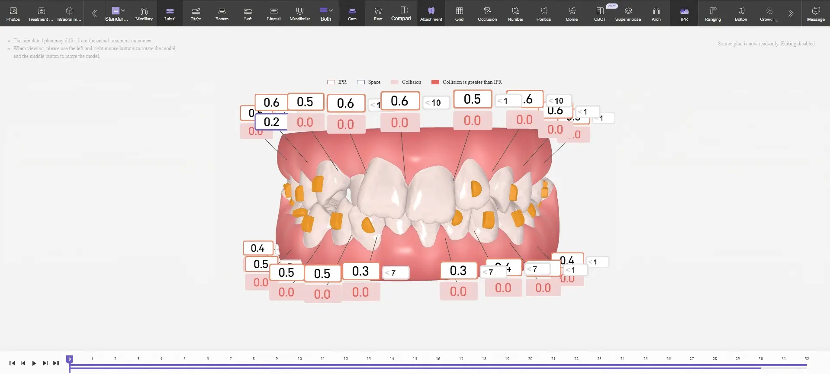Show previous toolbar items with left chevron
The image size is (830, 374).
94,13
